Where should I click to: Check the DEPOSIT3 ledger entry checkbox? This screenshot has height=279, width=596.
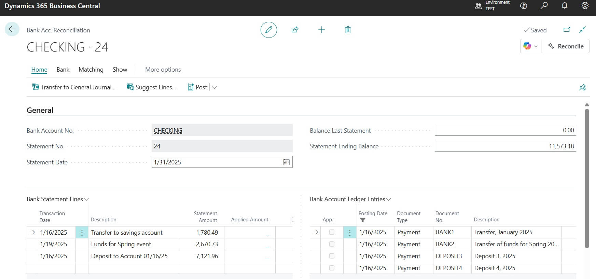pos(332,256)
